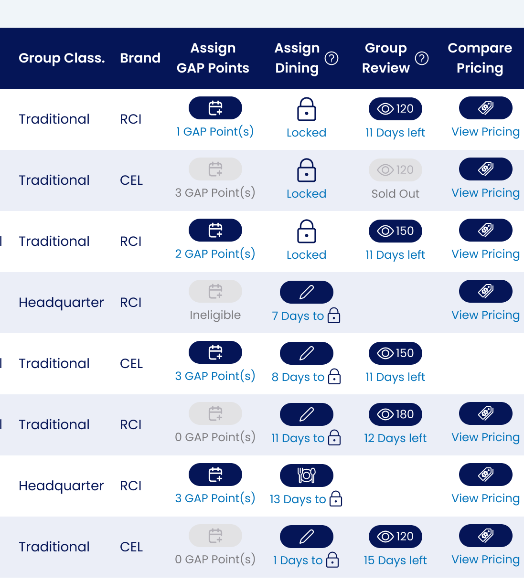Open the lock icon on the CEL Locked dining row
524x581 pixels.
(x=306, y=170)
